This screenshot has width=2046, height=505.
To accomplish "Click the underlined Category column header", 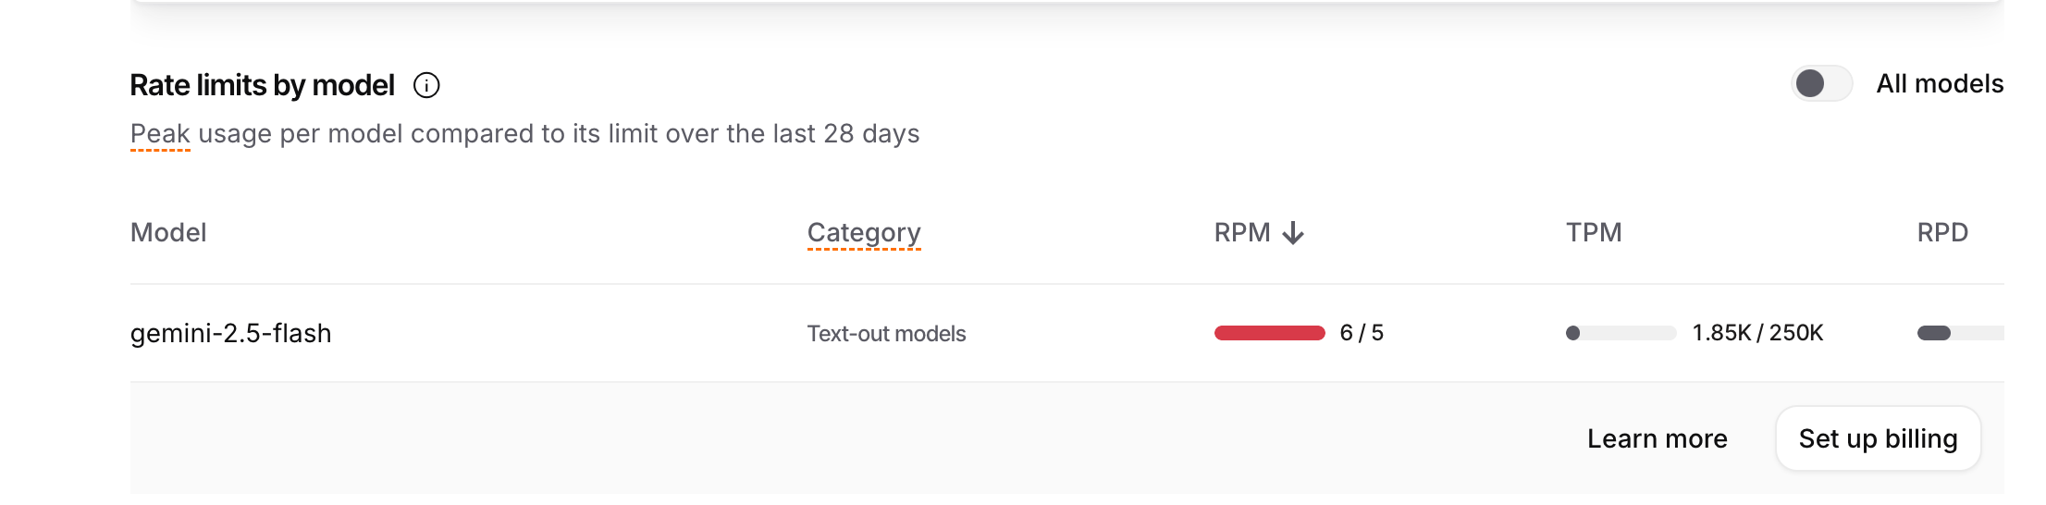I will click(864, 233).
